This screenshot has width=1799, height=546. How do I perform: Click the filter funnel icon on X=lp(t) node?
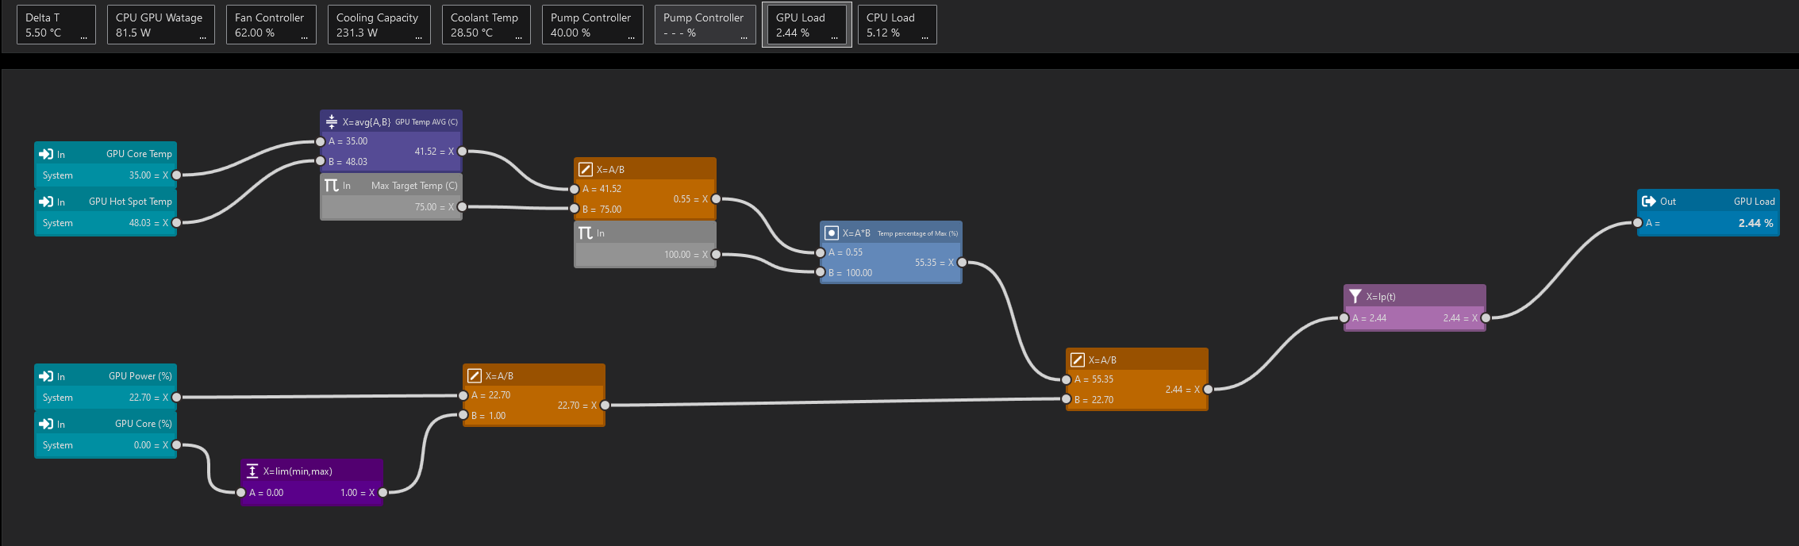[1355, 297]
